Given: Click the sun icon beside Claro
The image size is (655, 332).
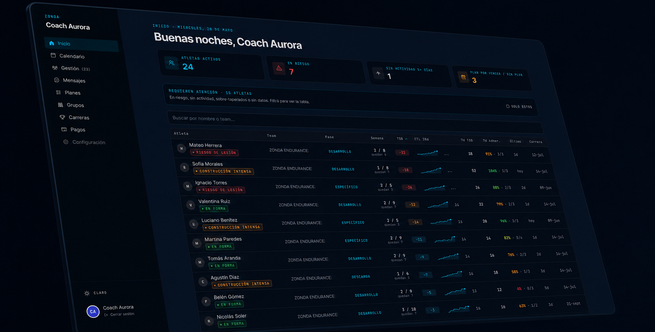Looking at the screenshot, I should click(87, 293).
